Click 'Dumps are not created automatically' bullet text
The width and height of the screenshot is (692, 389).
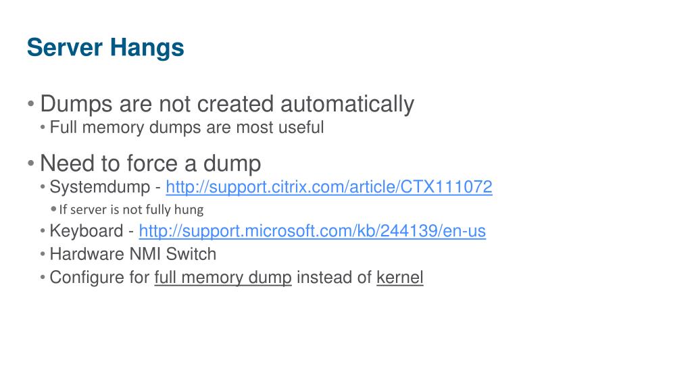(x=227, y=105)
